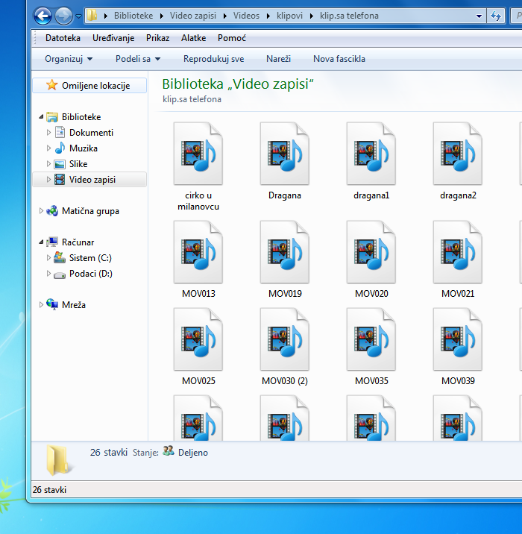Click klip.sa telefona breadcrumb segment
This screenshot has width=522, height=534.
point(349,16)
